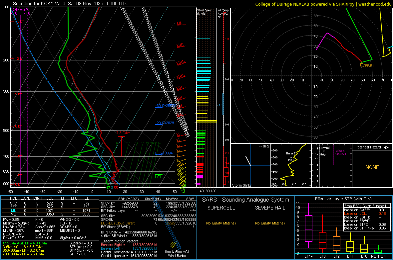Viewport: 393px width, 260px height.
Task: Click the '850-500mb LR = 6.2 C/km' line
Action: pyautogui.click(x=23, y=250)
